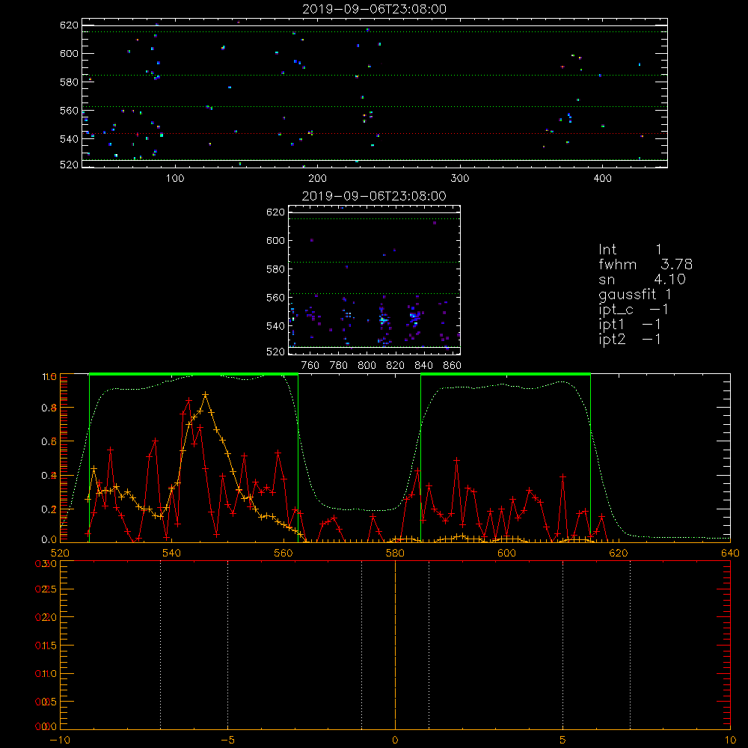
Task: Click the left thick green bar atop profile plot
Action: tap(194, 375)
